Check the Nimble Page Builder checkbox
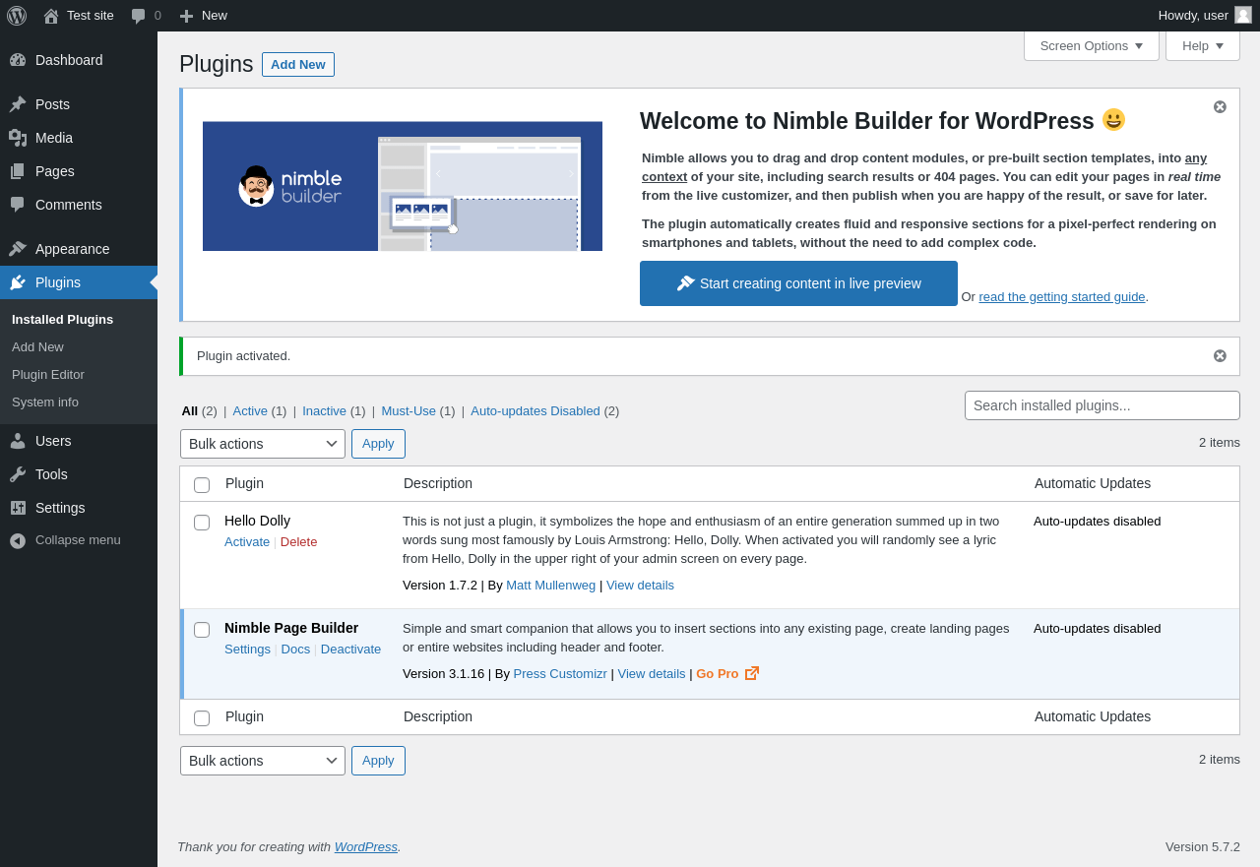The image size is (1260, 867). click(x=202, y=630)
